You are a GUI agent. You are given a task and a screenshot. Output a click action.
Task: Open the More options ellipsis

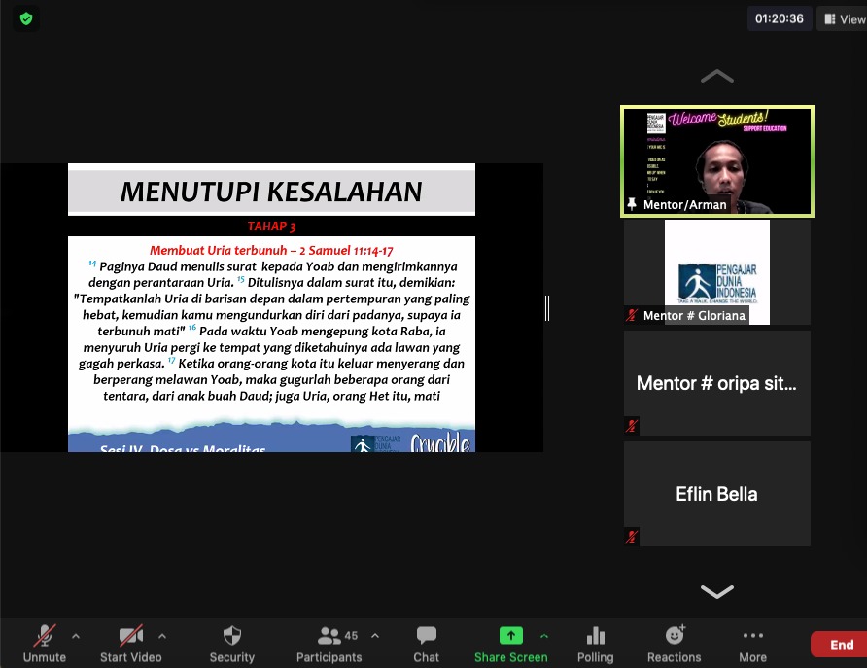click(752, 643)
